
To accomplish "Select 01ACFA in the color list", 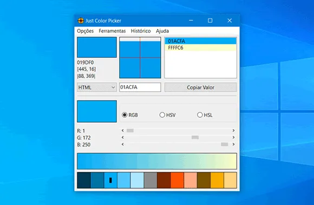I will 200,41.
